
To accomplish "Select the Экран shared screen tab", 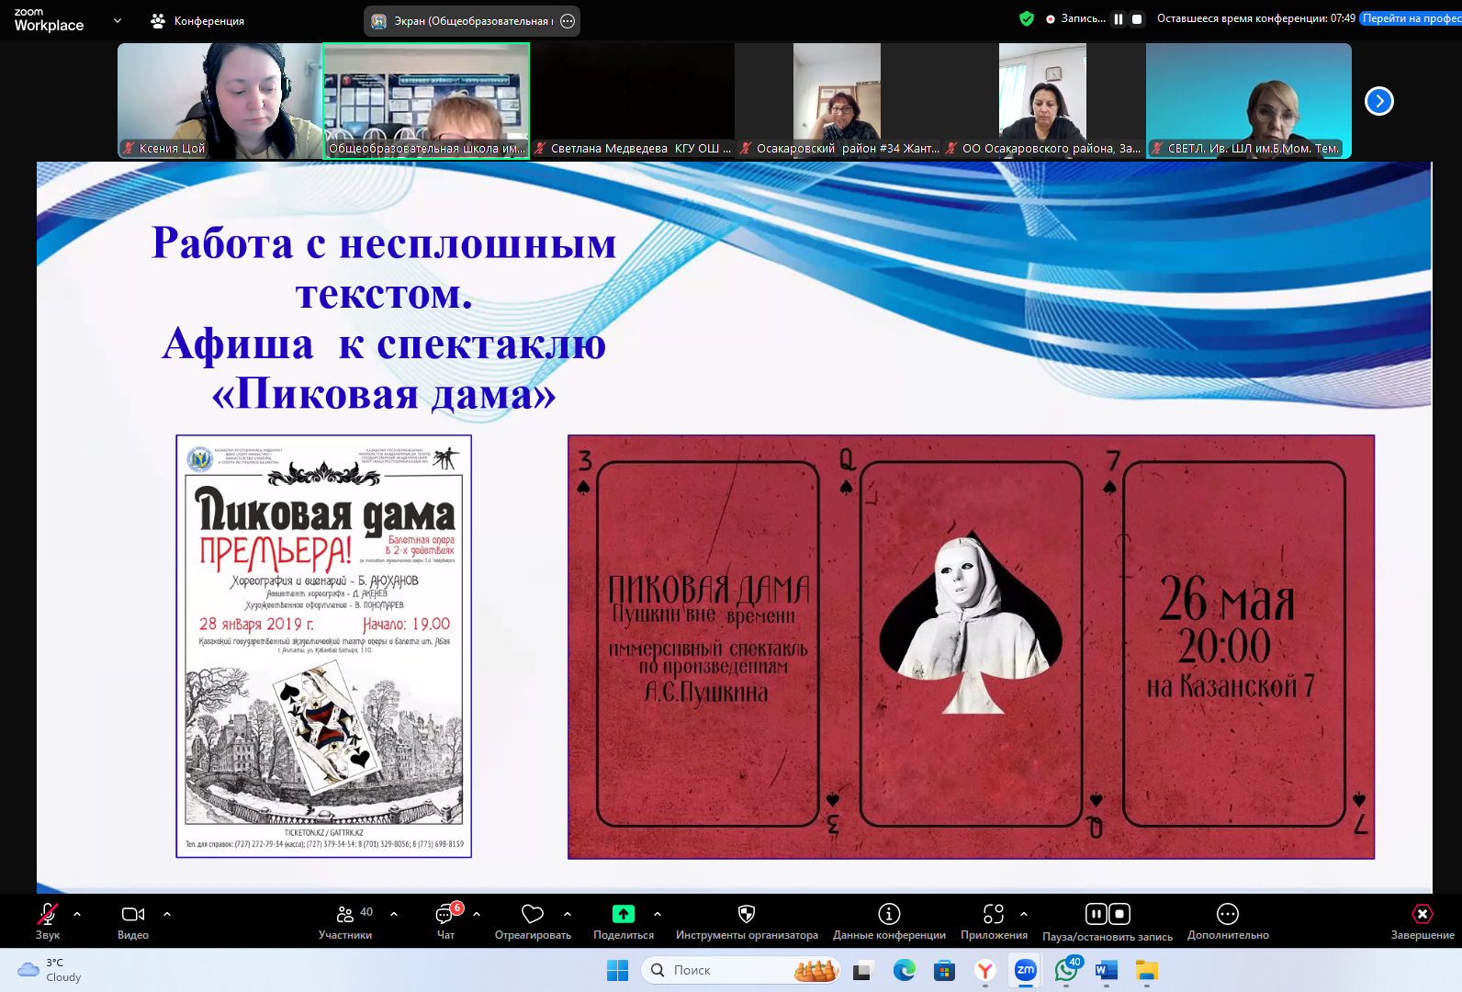I will tap(463, 21).
